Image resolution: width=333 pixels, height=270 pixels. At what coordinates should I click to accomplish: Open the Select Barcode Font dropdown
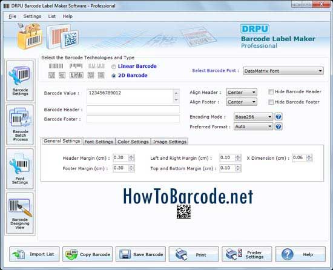[x=283, y=71]
